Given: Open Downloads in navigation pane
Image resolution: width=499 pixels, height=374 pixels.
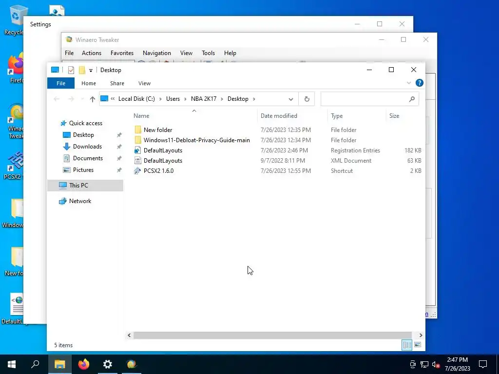Looking at the screenshot, I should 87,147.
